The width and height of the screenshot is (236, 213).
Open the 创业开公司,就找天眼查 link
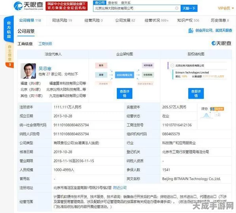pyautogui.click(x=213, y=30)
